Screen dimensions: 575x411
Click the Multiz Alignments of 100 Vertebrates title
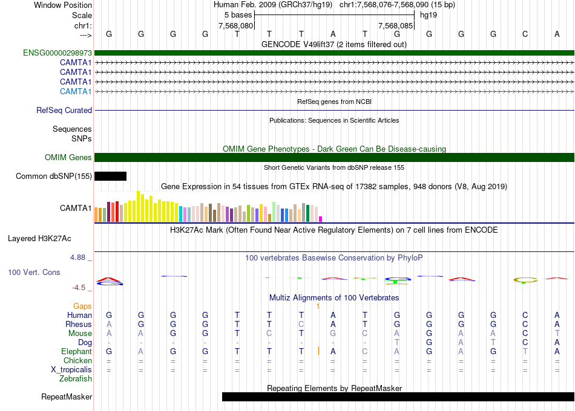[x=334, y=298]
